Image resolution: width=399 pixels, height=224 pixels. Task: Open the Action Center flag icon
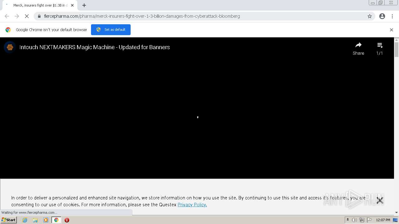tap(369, 220)
